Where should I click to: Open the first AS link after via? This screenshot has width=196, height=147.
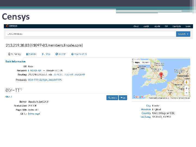pos(58,75)
